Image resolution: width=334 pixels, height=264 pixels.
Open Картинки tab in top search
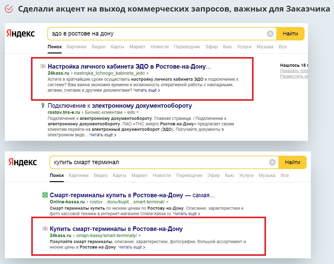point(77,47)
